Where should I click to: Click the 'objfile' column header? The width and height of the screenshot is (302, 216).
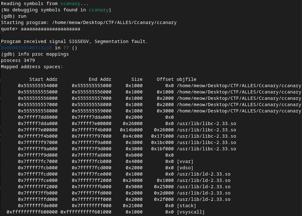coord(186,79)
